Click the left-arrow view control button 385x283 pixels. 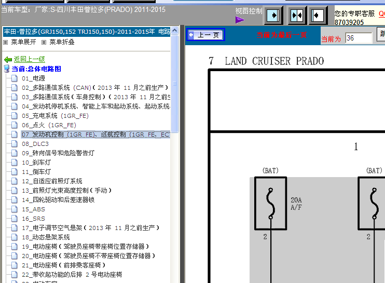317,16
